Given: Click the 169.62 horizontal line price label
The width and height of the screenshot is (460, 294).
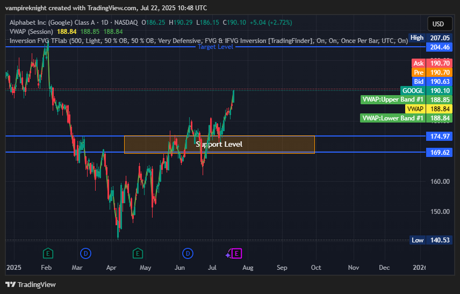Looking at the screenshot, I should pos(439,152).
